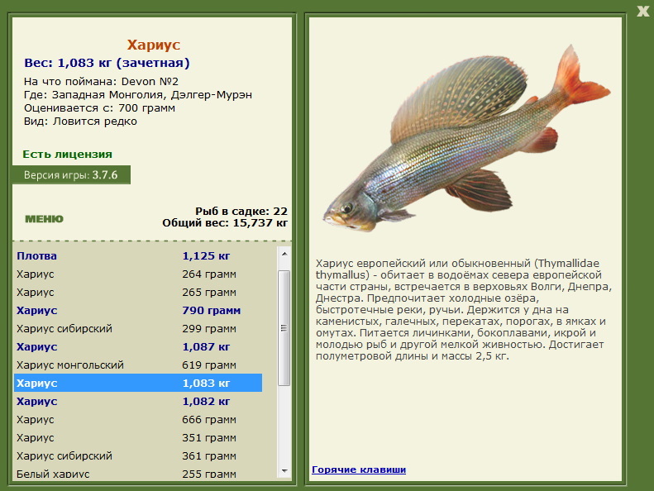Click the scroll down arrow in fish list
The image size is (654, 491).
point(284,471)
